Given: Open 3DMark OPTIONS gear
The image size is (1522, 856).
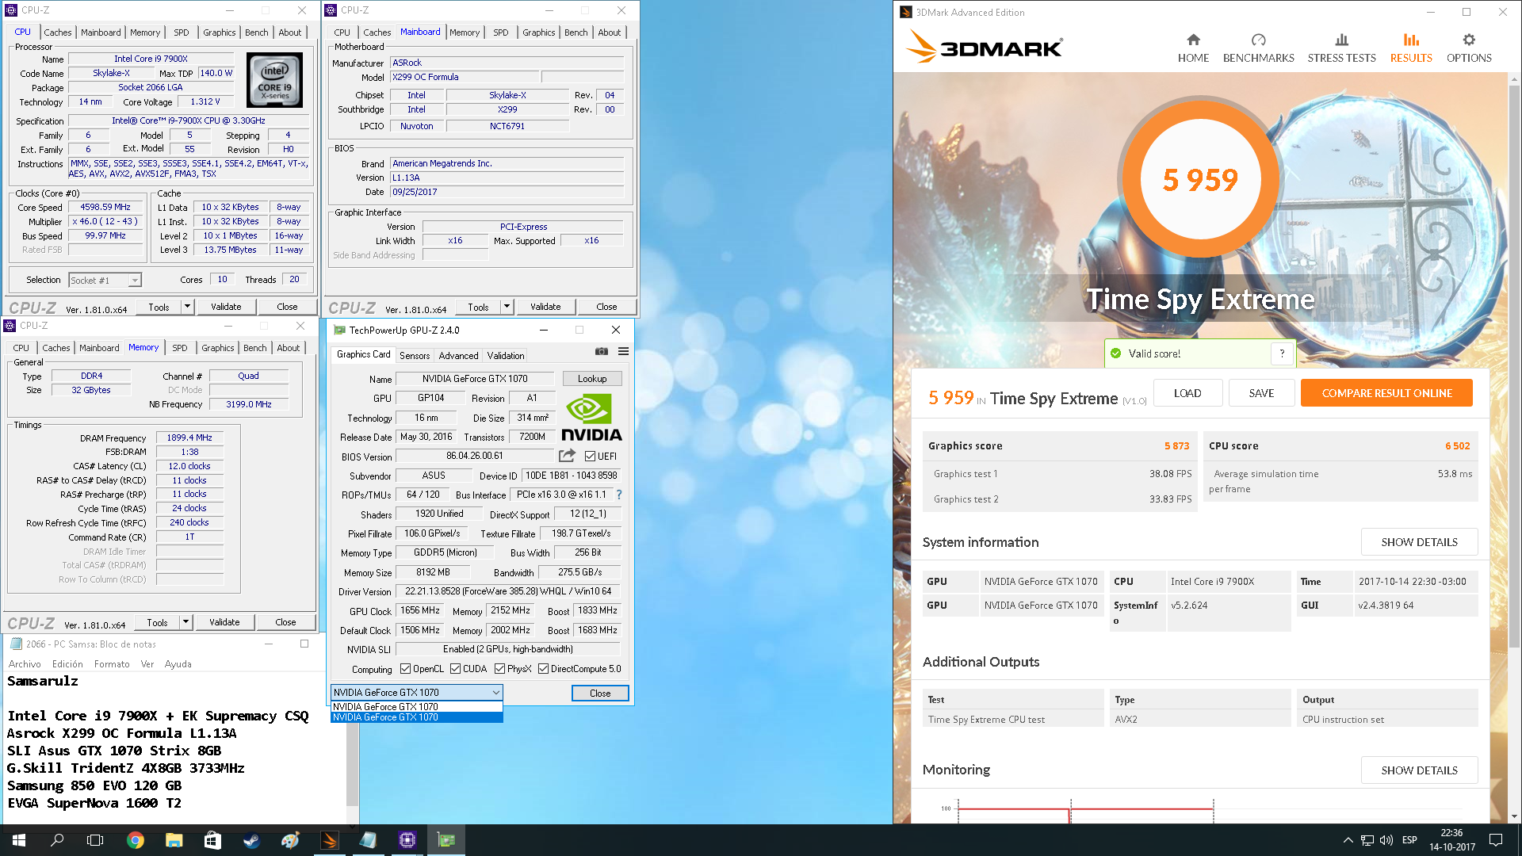Looking at the screenshot, I should [x=1469, y=48].
